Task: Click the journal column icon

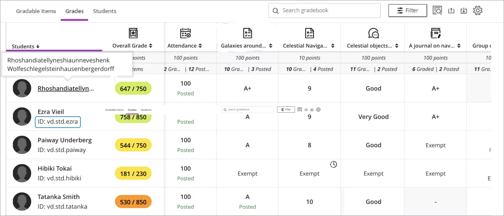Action: [435, 33]
